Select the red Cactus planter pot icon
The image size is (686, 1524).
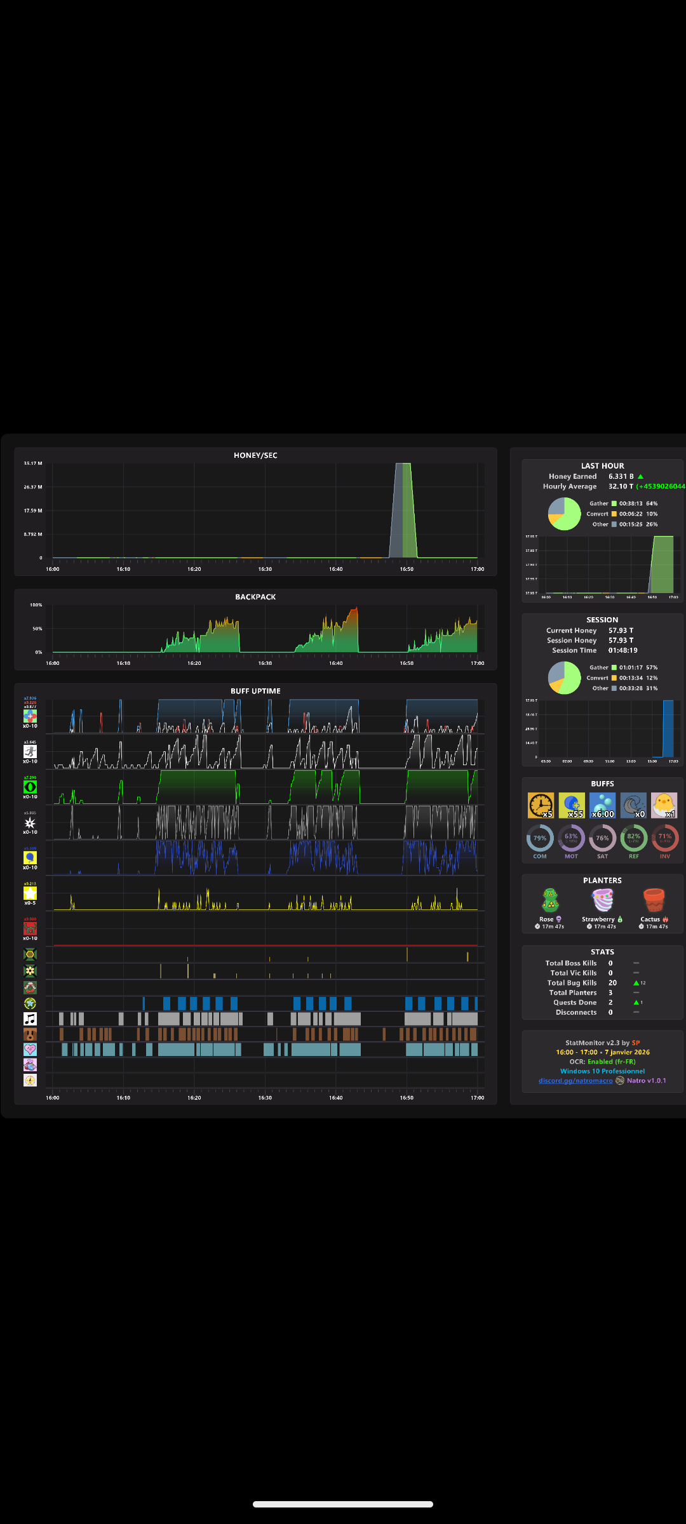pyautogui.click(x=654, y=900)
